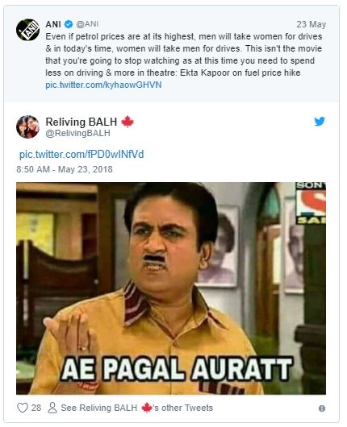Click the person icon beside See other Tweets

point(52,408)
